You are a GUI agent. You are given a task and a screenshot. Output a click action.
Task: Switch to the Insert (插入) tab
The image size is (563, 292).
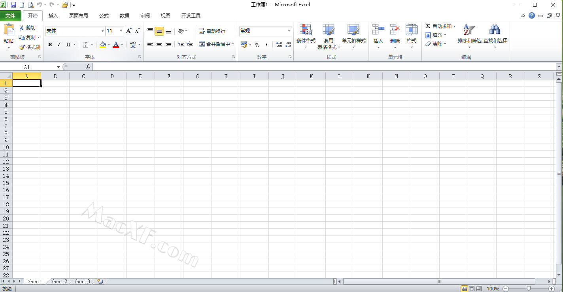coord(53,16)
